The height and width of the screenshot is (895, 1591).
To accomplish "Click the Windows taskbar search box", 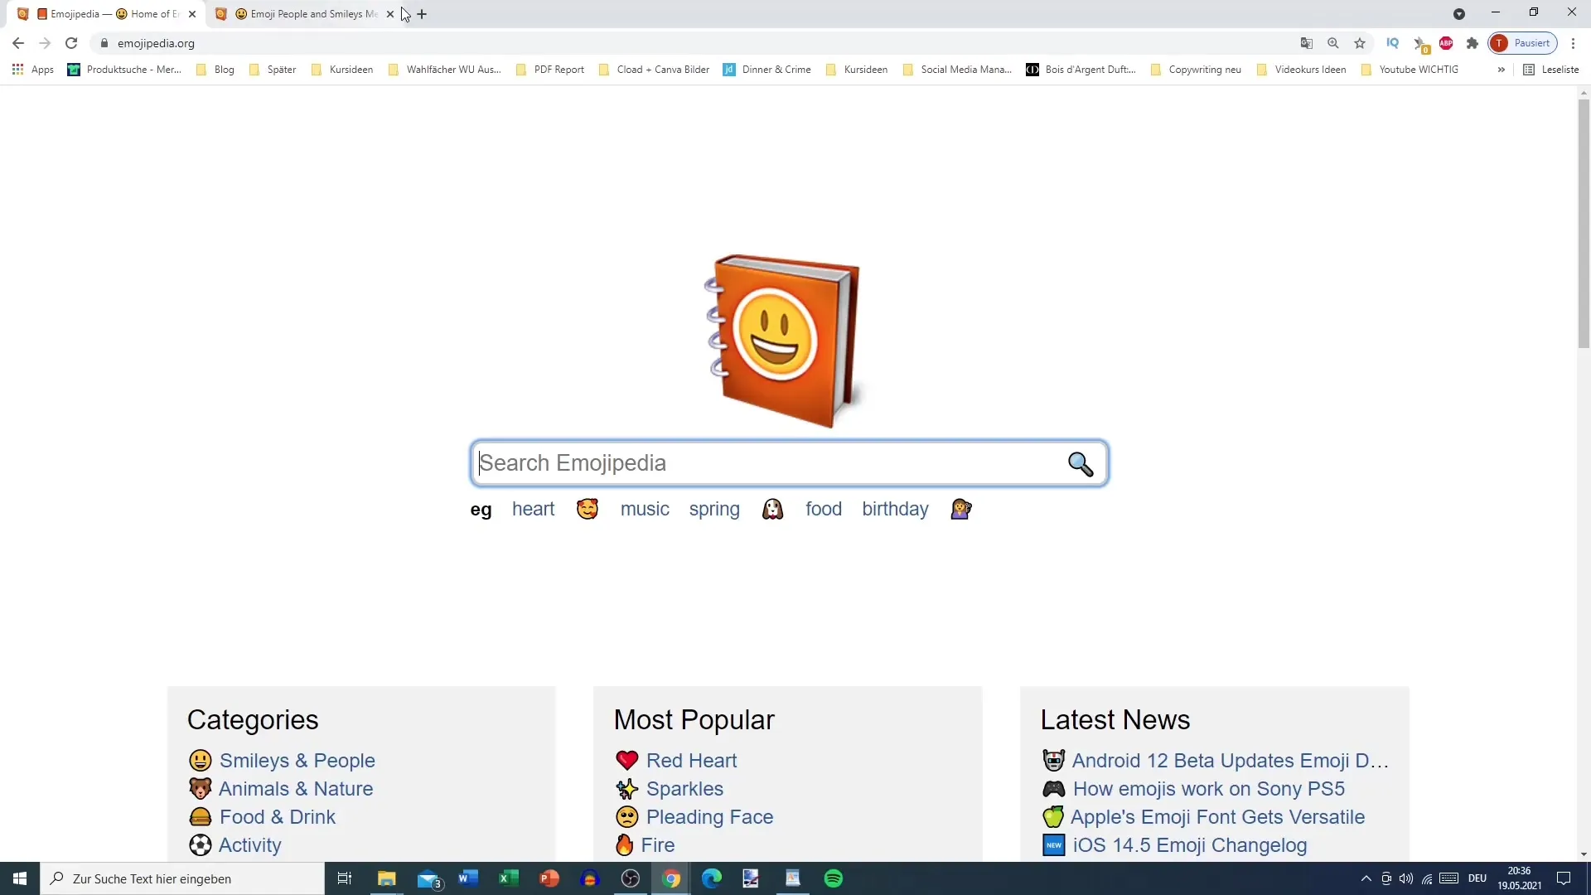I will pyautogui.click(x=182, y=878).
